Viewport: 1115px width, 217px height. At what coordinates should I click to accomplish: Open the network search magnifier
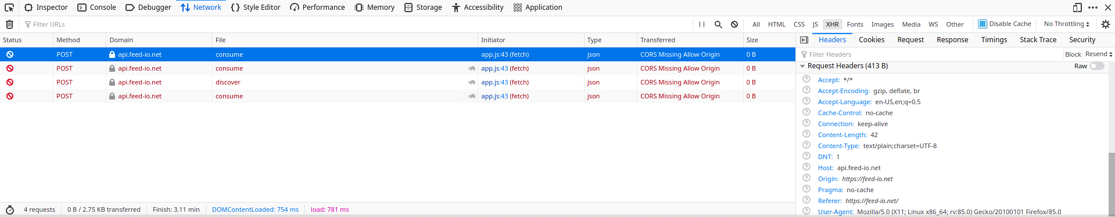718,24
